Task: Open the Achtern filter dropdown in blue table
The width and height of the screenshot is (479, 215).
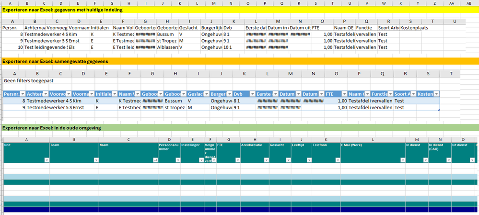Action: (46, 94)
